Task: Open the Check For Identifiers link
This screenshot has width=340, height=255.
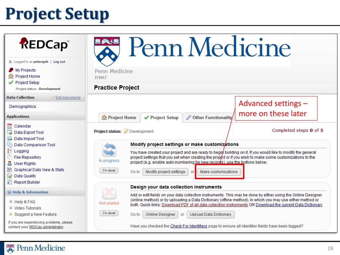Action: coord(189,226)
